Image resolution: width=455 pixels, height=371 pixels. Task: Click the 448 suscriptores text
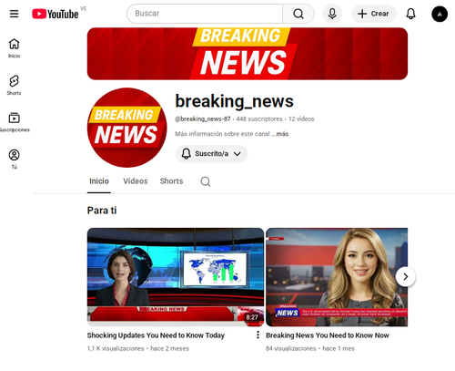click(259, 119)
